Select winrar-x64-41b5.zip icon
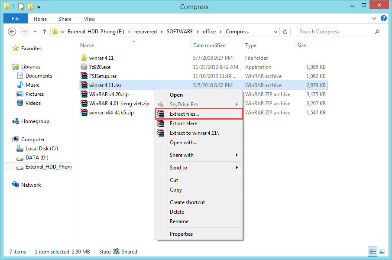The width and height of the screenshot is (392, 260). [84, 112]
